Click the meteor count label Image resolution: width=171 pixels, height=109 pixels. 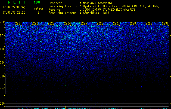[x=39, y=8]
